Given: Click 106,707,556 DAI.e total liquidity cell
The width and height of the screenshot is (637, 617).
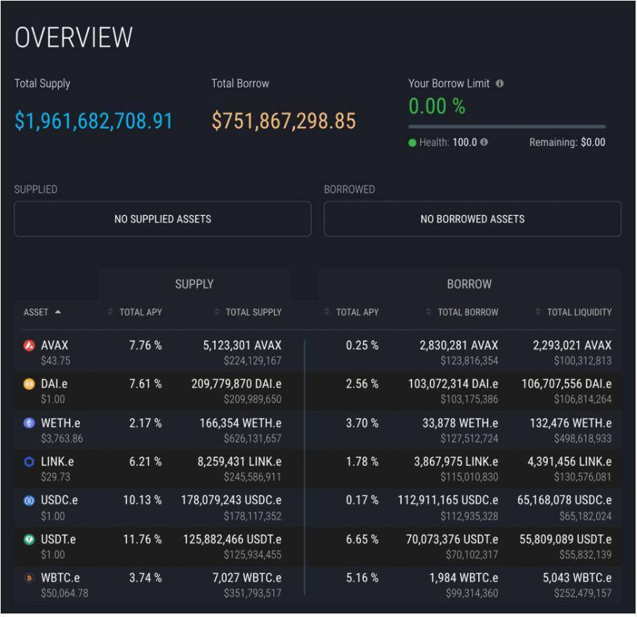Looking at the screenshot, I should (566, 384).
